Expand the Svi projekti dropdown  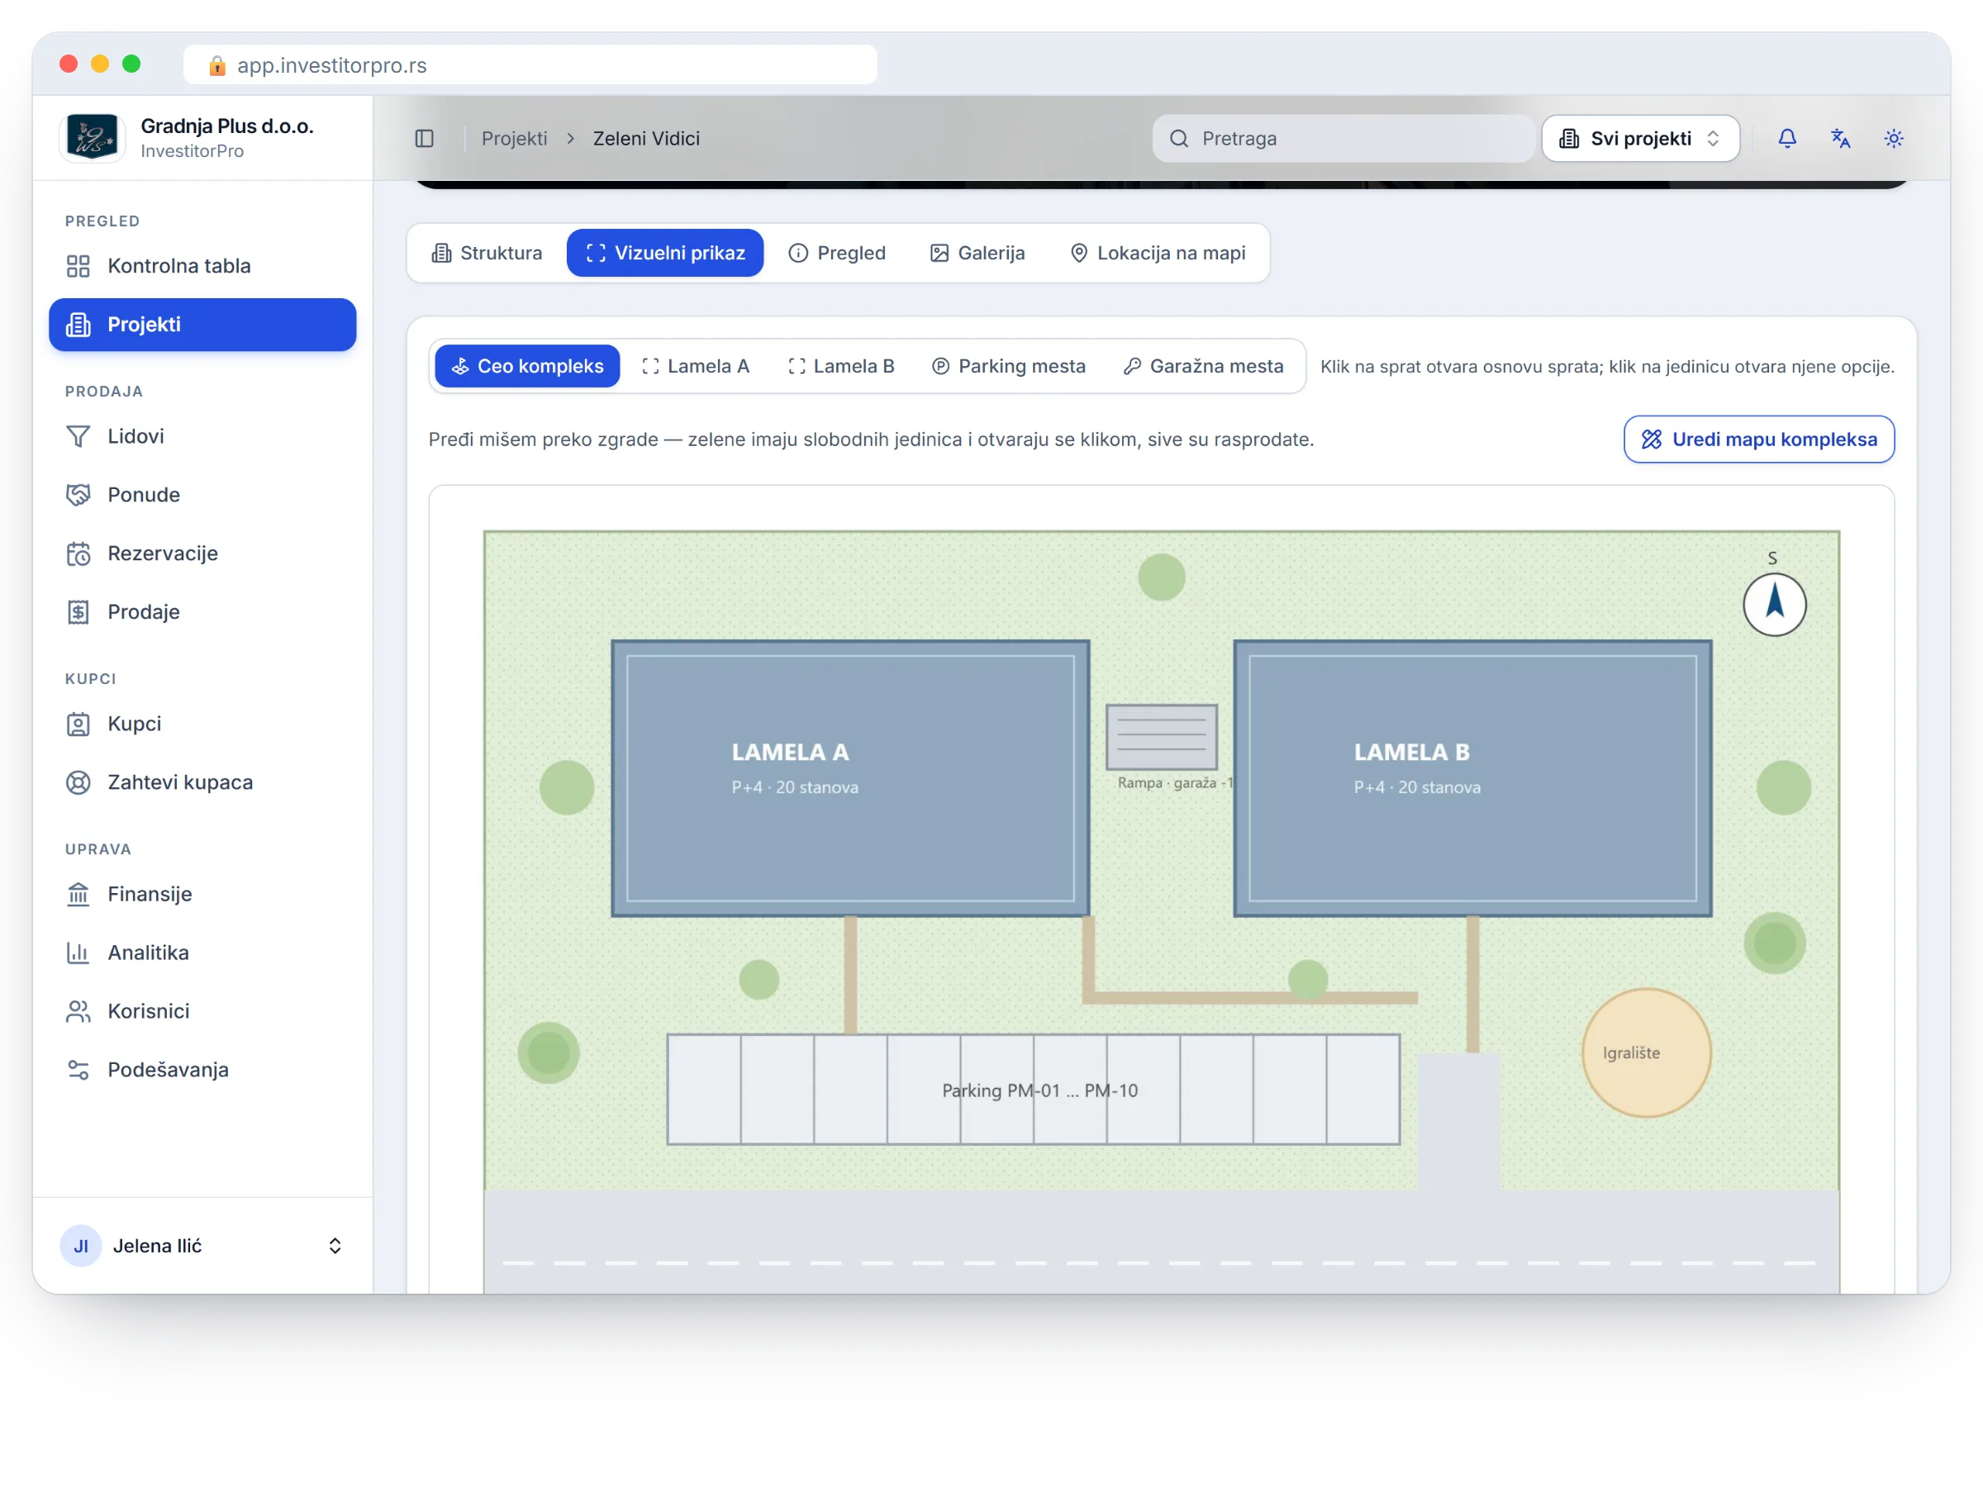click(x=1639, y=138)
